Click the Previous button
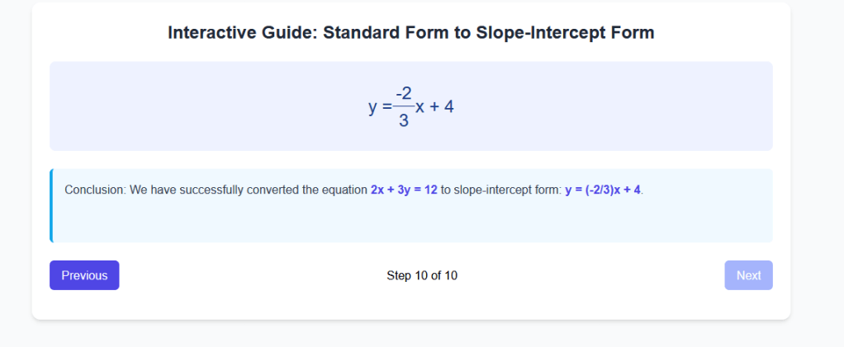 (x=84, y=275)
